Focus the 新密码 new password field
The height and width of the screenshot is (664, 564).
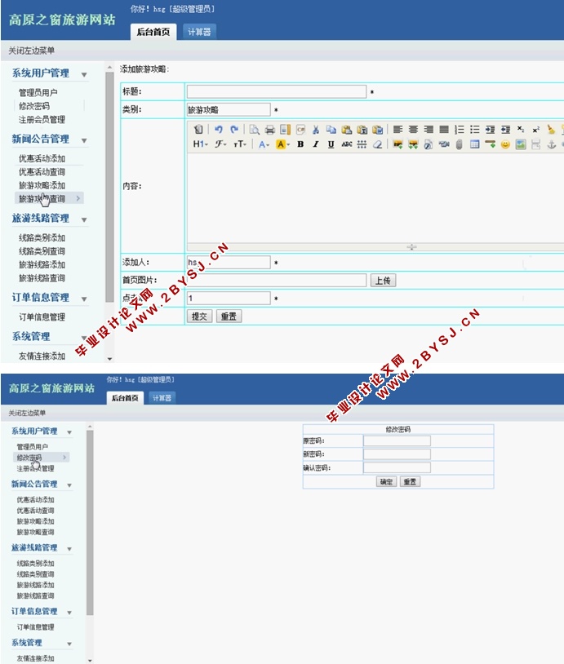coord(397,454)
